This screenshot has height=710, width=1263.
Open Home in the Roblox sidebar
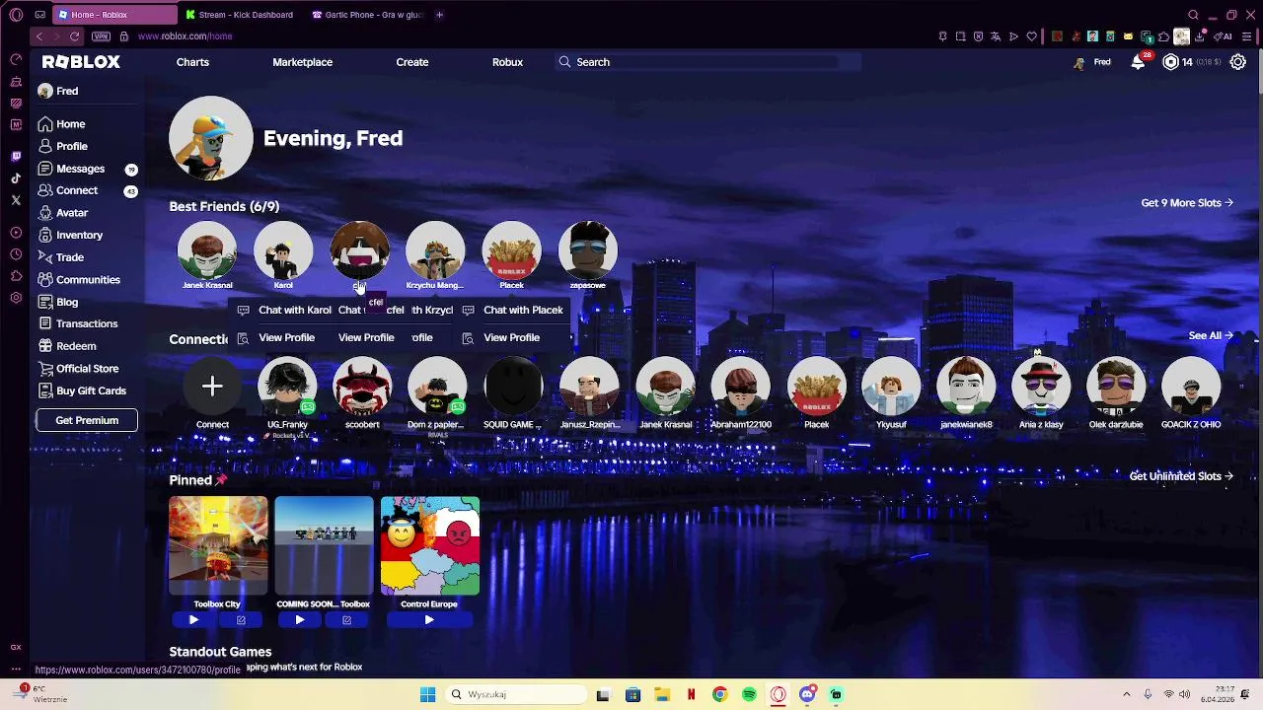(61, 124)
